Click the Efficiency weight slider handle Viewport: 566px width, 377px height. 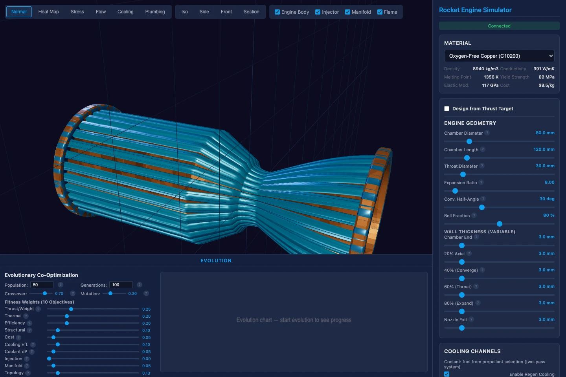[67, 323]
